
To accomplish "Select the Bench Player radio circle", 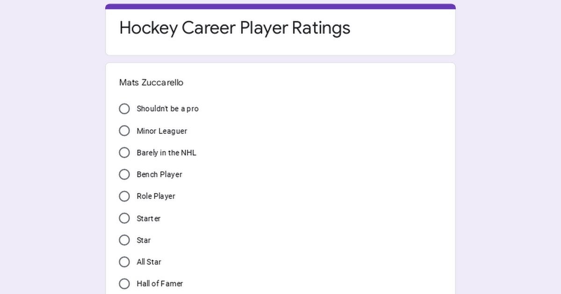I will tap(124, 175).
